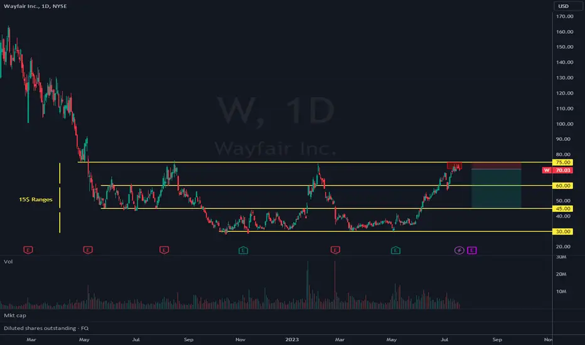Click the Mkt cap indicator label
The height and width of the screenshot is (345, 585).
point(15,315)
